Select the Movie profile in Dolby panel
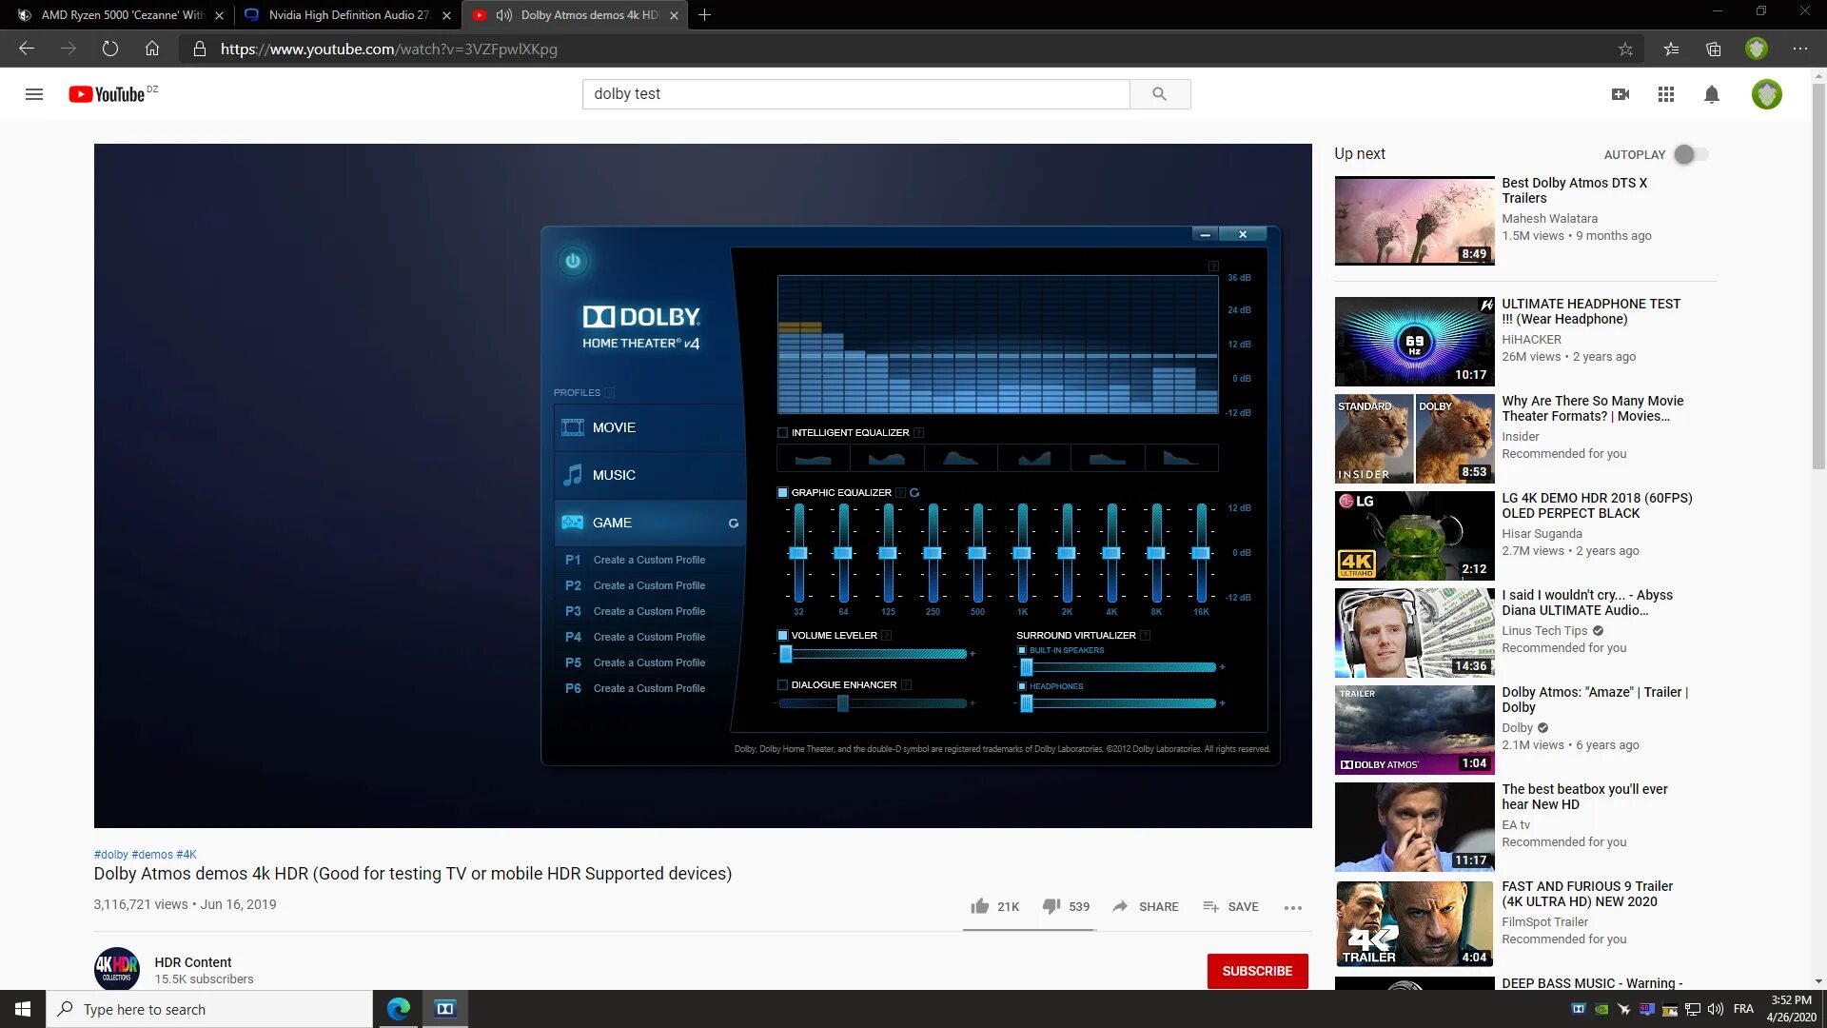1827x1028 pixels. click(649, 428)
